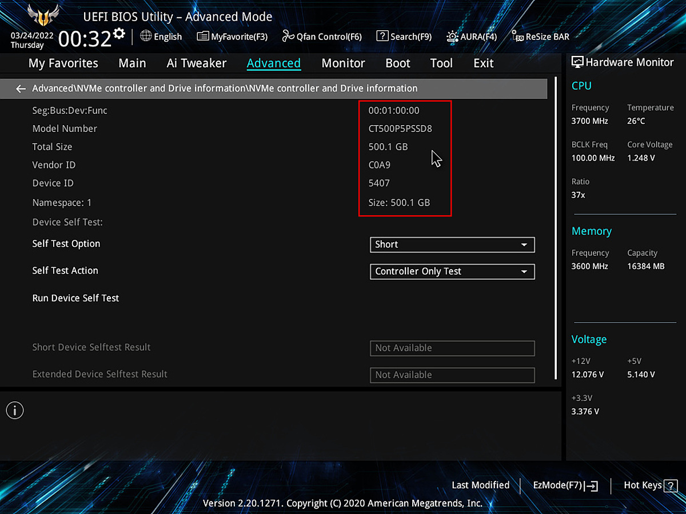This screenshot has height=514, width=686.
Task: Toggle ReSize BAR option
Action: 540,37
